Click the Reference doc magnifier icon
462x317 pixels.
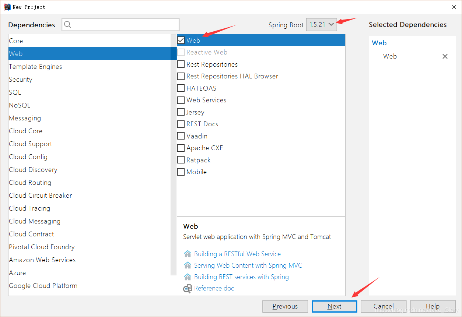tap(188, 288)
